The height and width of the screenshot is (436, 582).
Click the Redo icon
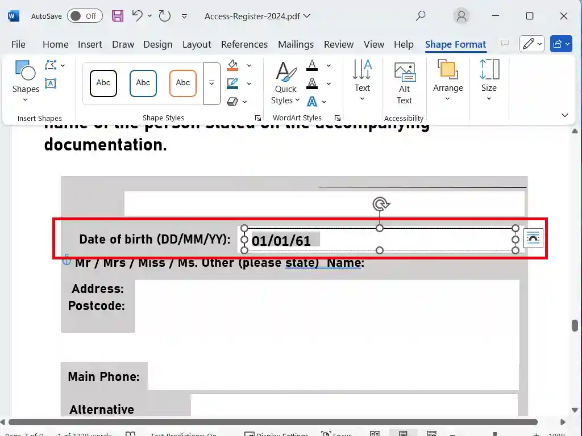pyautogui.click(x=165, y=16)
